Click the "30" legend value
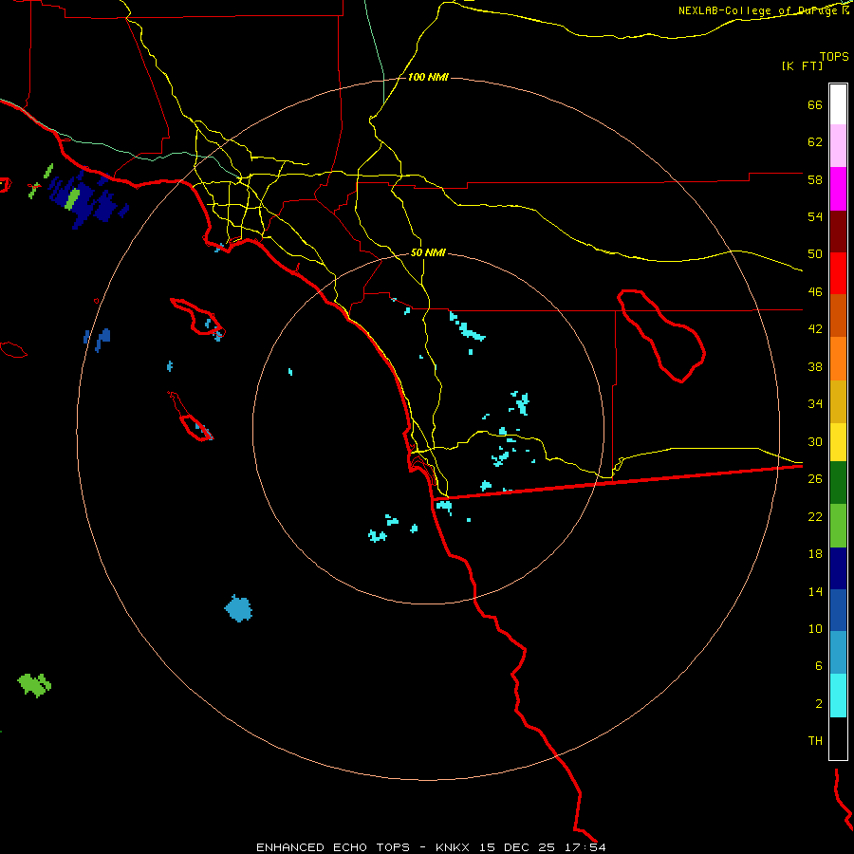The width and height of the screenshot is (854, 854). [815, 441]
